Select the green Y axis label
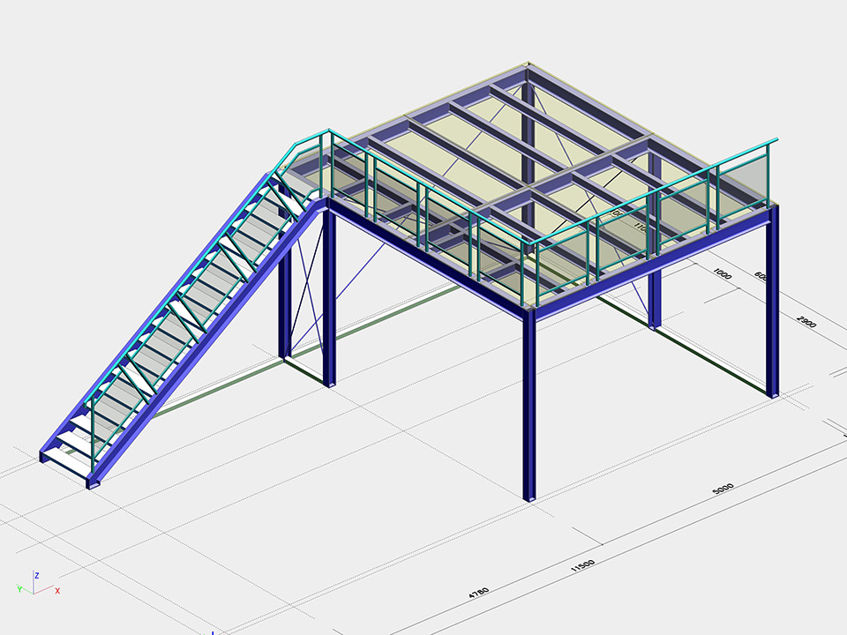 click(19, 588)
